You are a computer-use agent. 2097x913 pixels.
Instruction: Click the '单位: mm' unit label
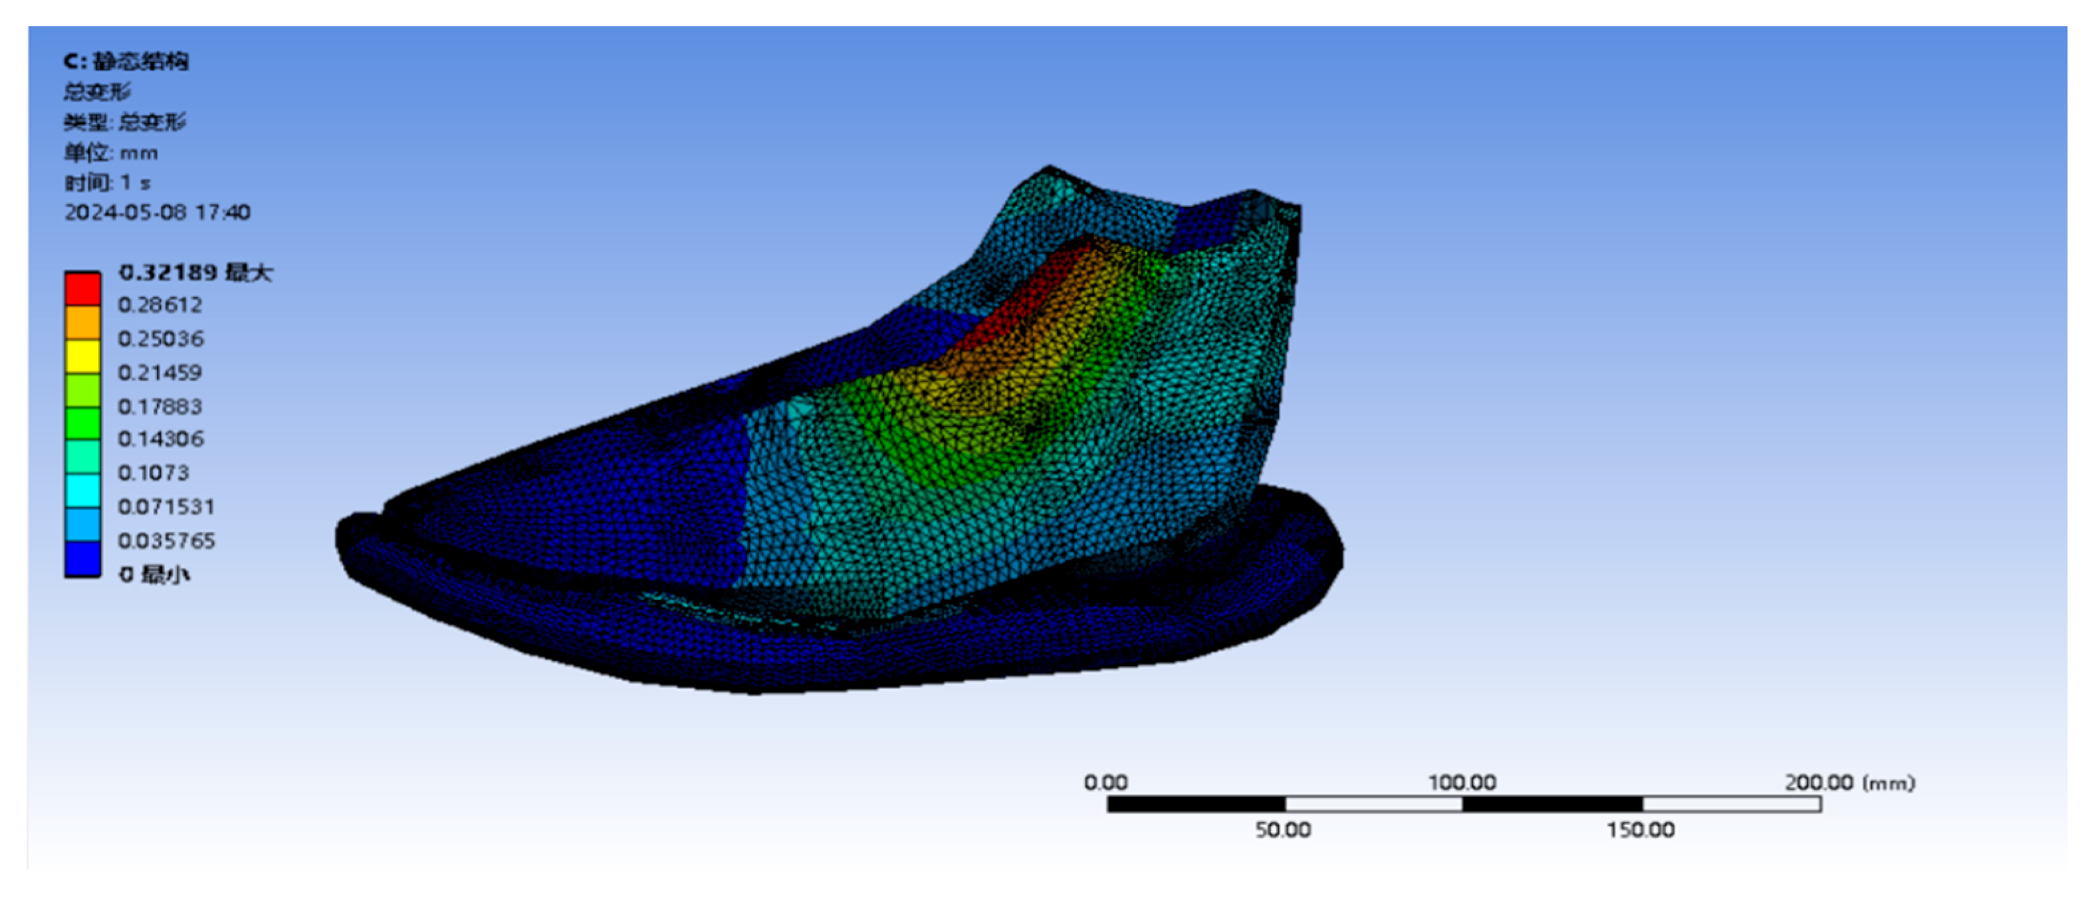[x=111, y=153]
